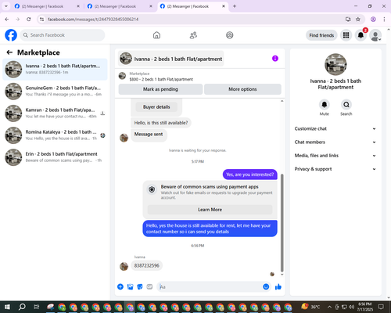391x313 pixels.
Task: Click More options button
Action: coord(242,89)
